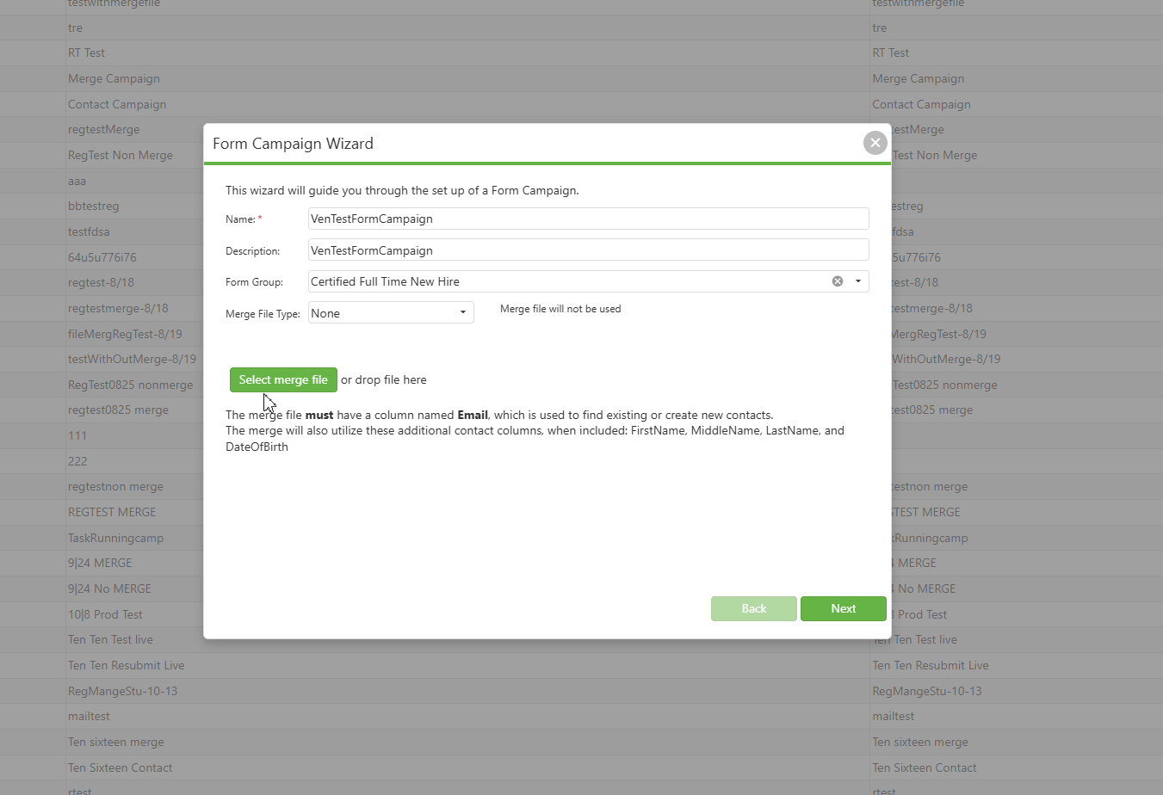Select 'regtestnon merge' in left column

click(115, 486)
